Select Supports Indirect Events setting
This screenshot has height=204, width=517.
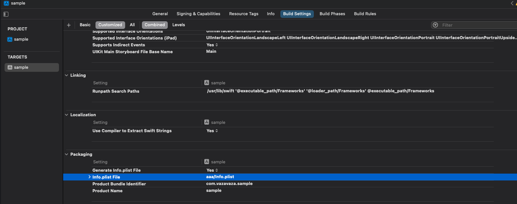[x=119, y=45]
